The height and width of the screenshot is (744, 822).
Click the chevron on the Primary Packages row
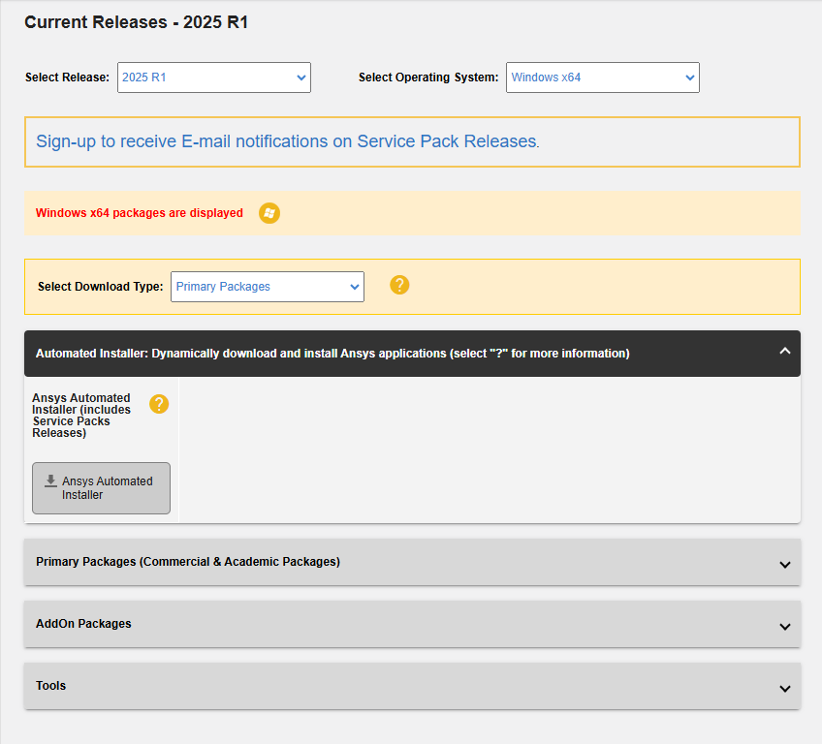click(785, 565)
